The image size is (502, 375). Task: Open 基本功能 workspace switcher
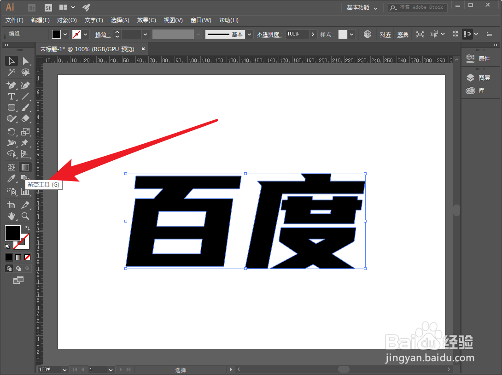pyautogui.click(x=362, y=7)
